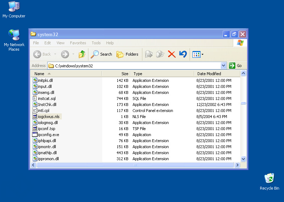Click the red Delete icon
284x202 pixels.
172,54
